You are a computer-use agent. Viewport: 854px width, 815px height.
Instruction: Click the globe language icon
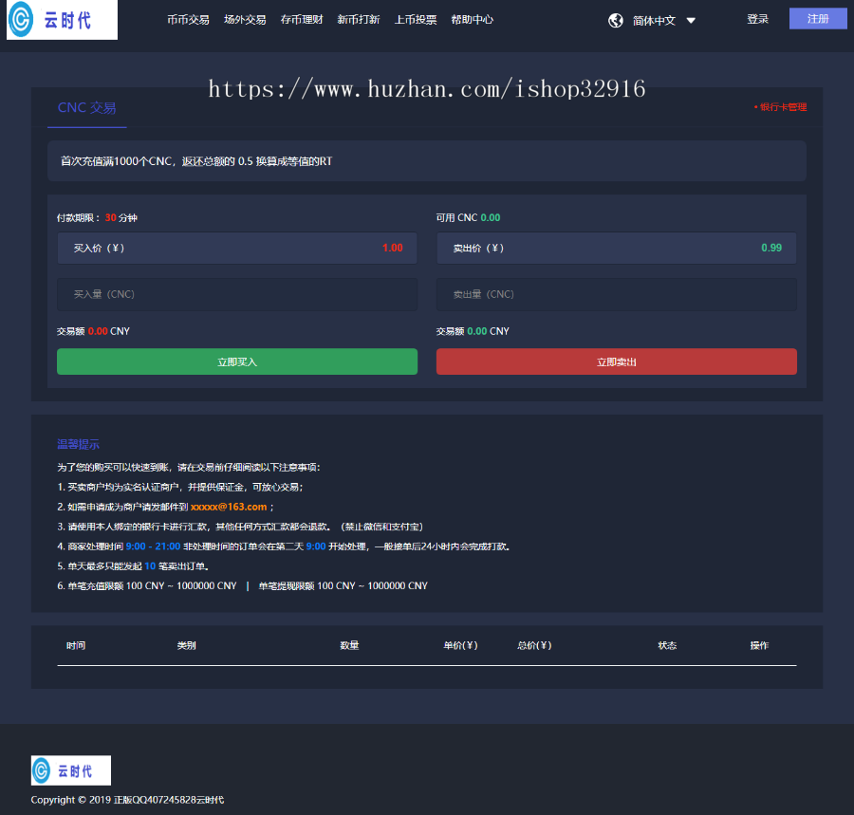616,21
